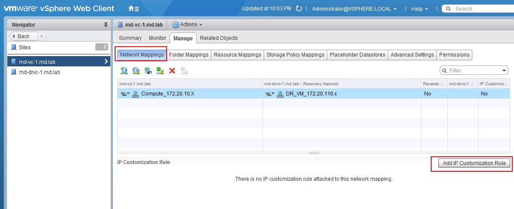514x209 pixels.
Task: Switch to the Summary tab
Action: point(130,38)
